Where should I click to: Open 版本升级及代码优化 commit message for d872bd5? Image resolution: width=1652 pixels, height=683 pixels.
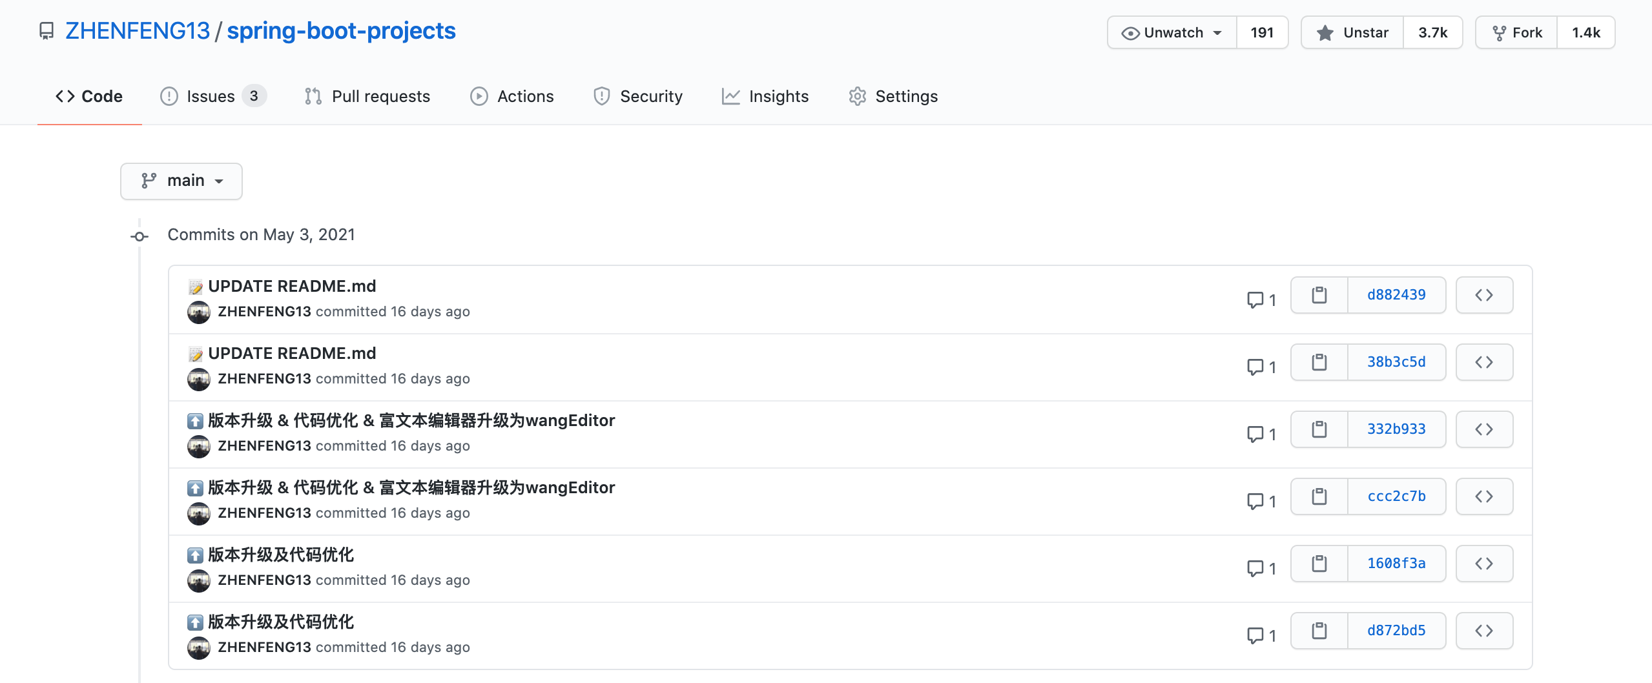(281, 622)
